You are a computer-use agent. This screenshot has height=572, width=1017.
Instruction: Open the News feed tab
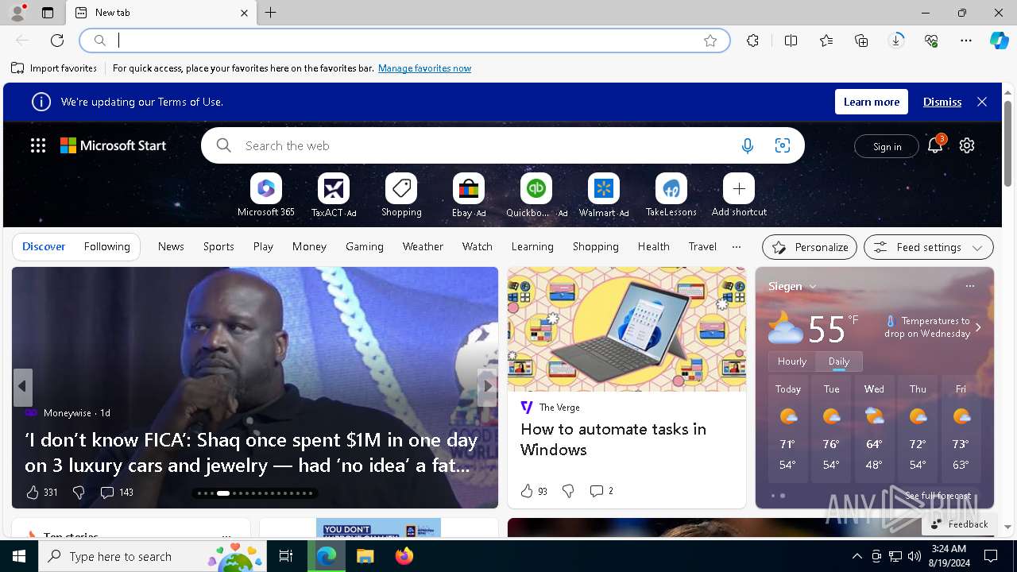(171, 247)
